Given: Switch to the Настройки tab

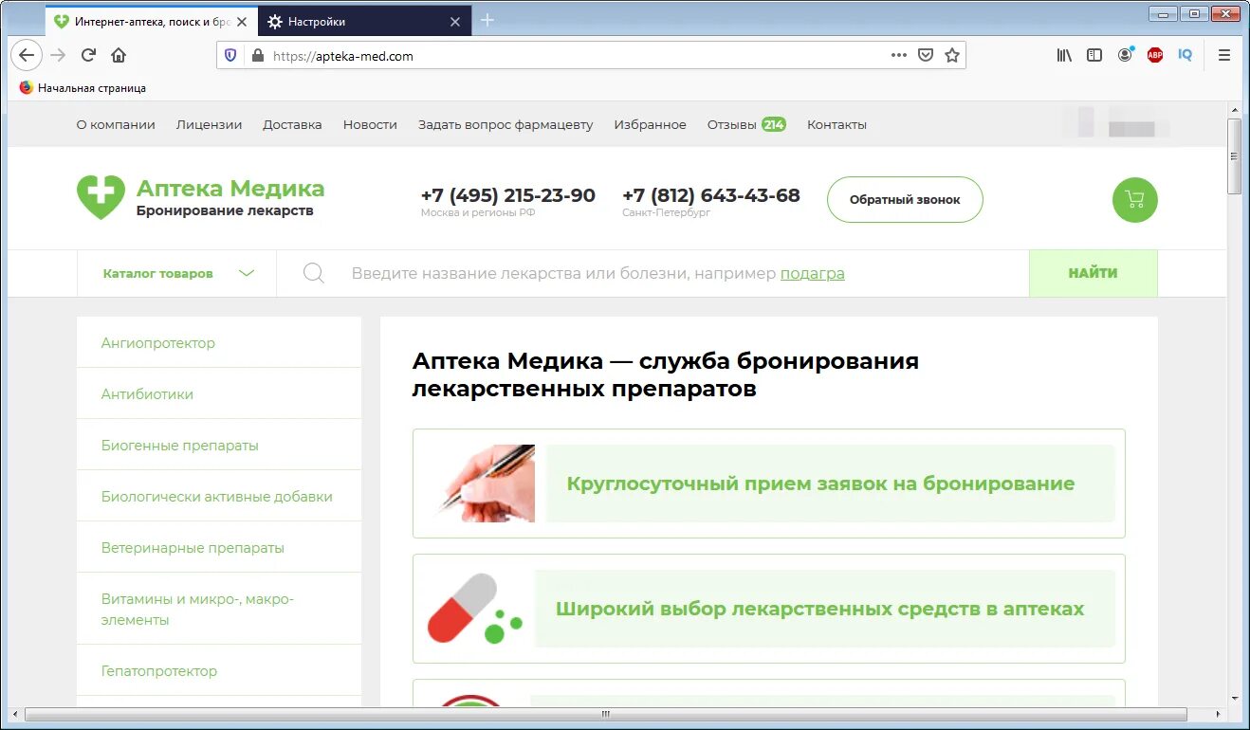Looking at the screenshot, I should 365,21.
